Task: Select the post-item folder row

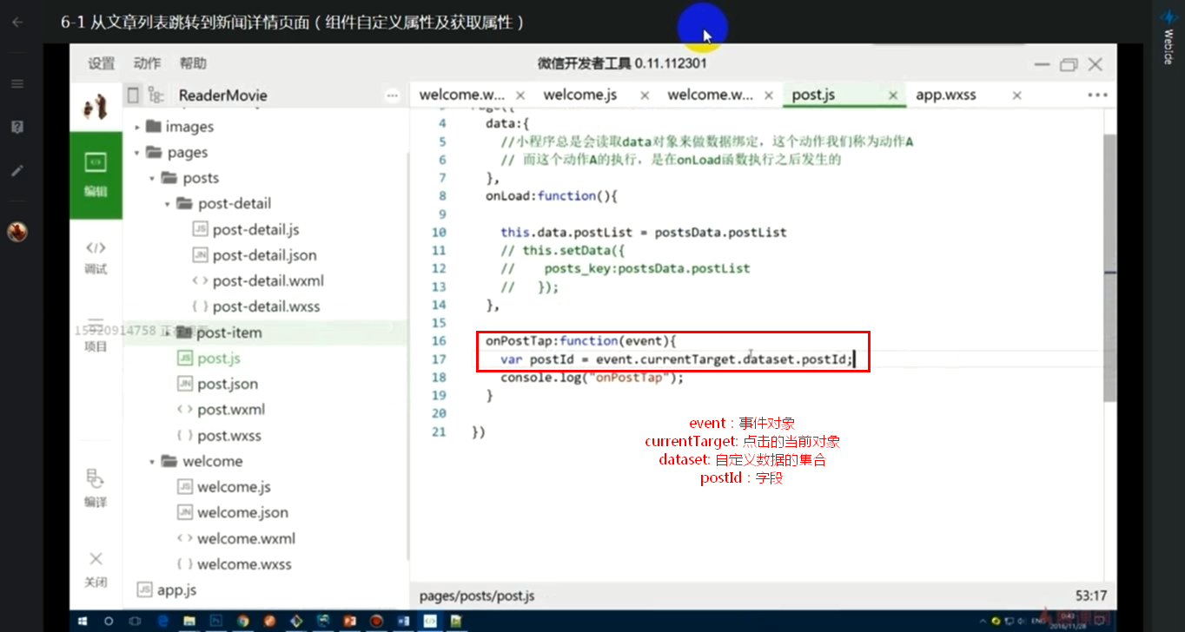Action: tap(265, 332)
